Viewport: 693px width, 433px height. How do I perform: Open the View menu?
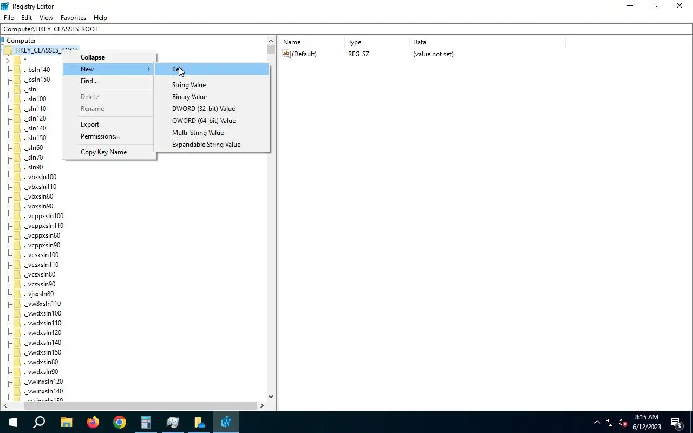[x=47, y=18]
